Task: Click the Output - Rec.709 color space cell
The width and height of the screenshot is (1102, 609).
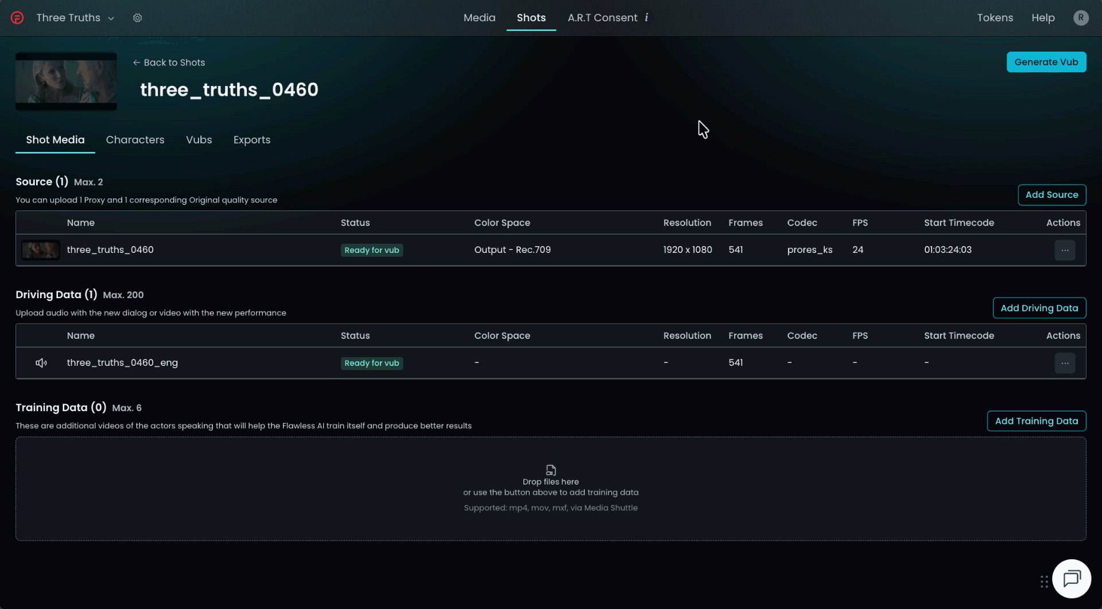Action: (512, 250)
